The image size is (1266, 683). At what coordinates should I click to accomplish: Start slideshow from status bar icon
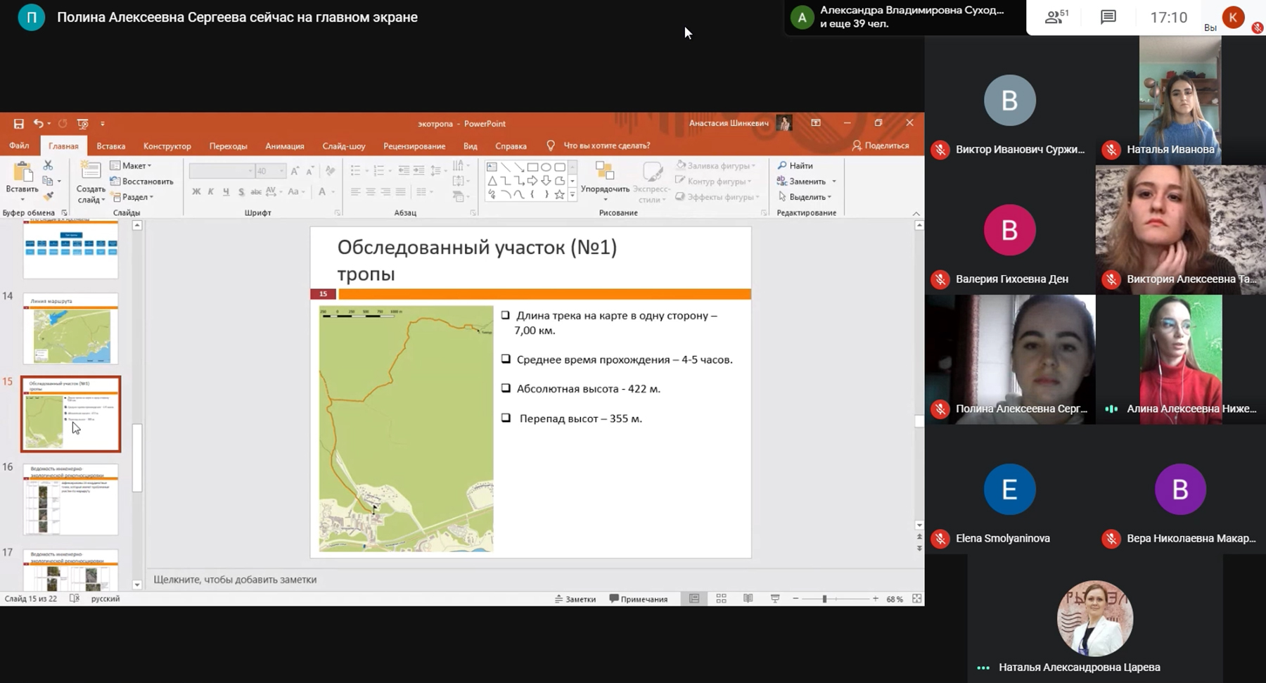tap(775, 599)
